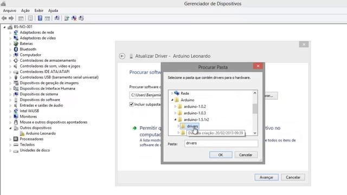
Task: Select Controladores IDE ATA/ATAPI label
Action: coord(44,71)
